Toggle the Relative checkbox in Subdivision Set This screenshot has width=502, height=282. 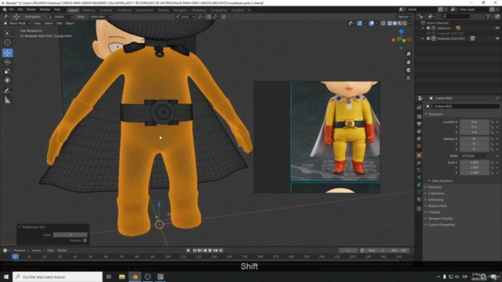point(85,240)
